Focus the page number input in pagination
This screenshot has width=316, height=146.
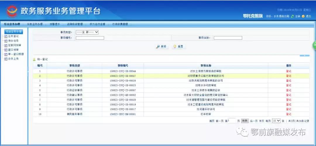(x=232, y=121)
